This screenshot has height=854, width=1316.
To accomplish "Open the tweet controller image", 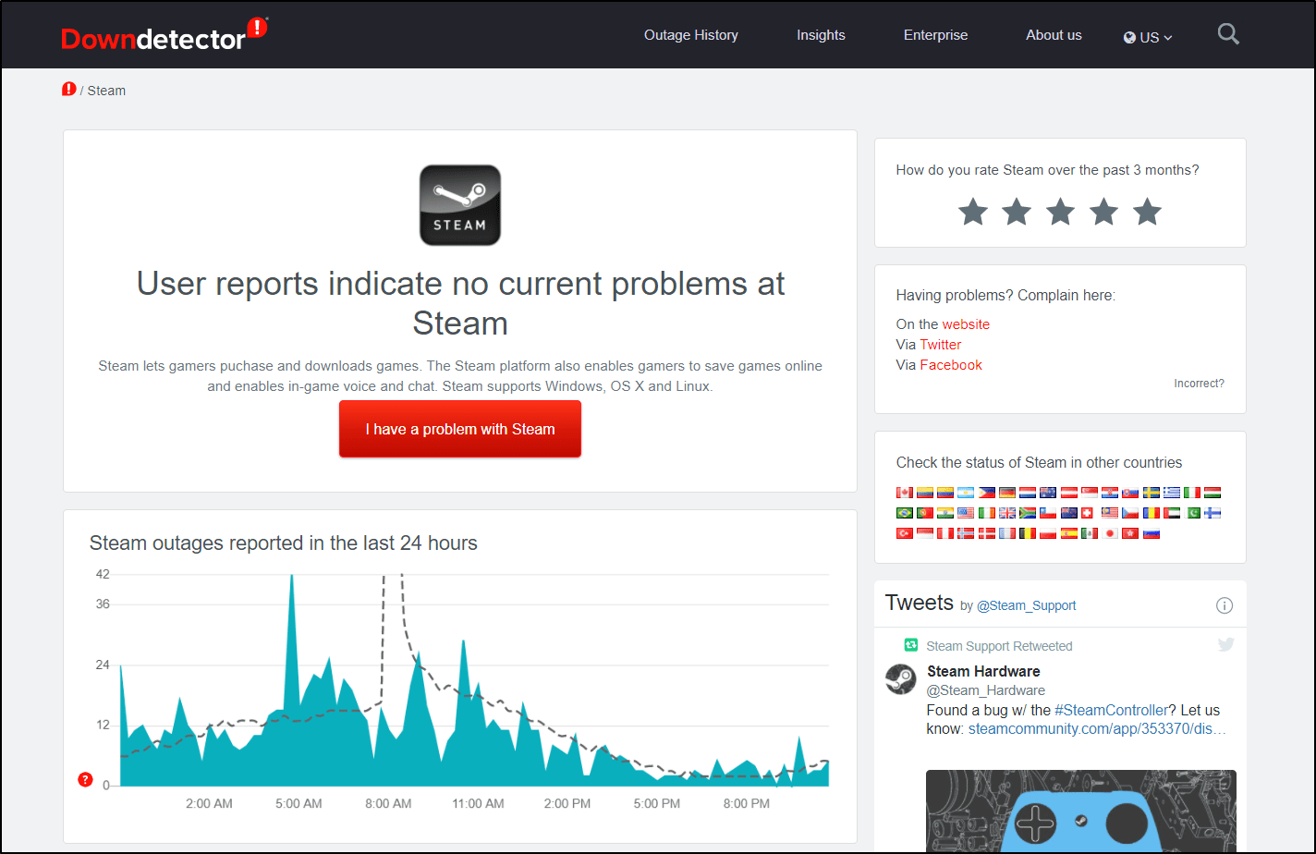I will 1081,811.
